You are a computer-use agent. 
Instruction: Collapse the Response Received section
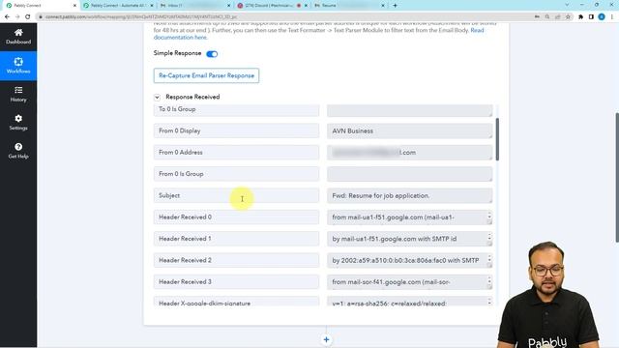pyautogui.click(x=157, y=97)
